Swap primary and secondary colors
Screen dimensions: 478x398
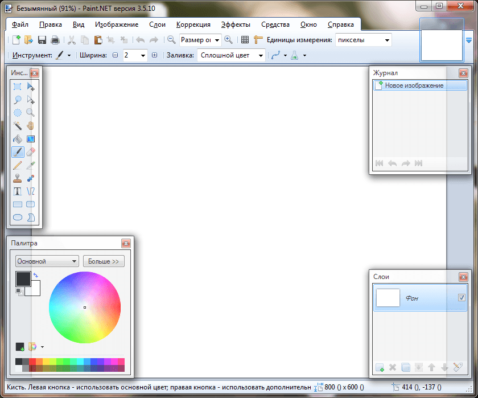point(36,276)
